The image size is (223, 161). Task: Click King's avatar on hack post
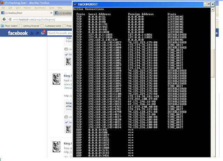click(x=56, y=79)
